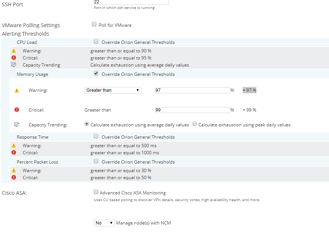Click the highlighted '= 97 %' text

tap(249, 90)
